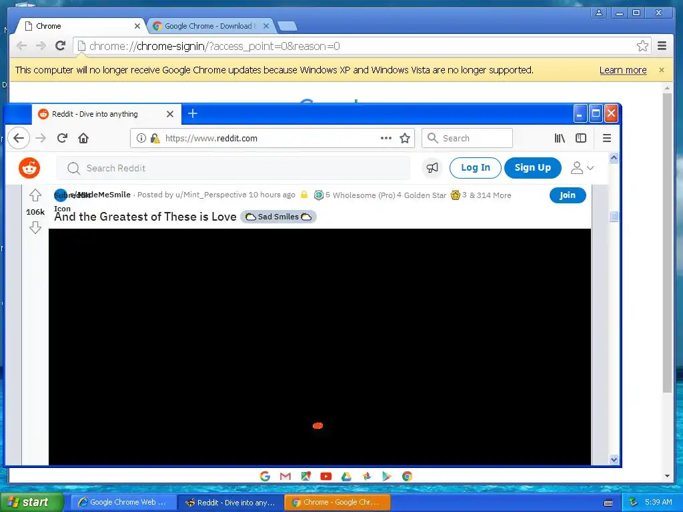Select 'Reddit - Dive into any...' taskbar button
The height and width of the screenshot is (512, 683).
pyautogui.click(x=231, y=503)
